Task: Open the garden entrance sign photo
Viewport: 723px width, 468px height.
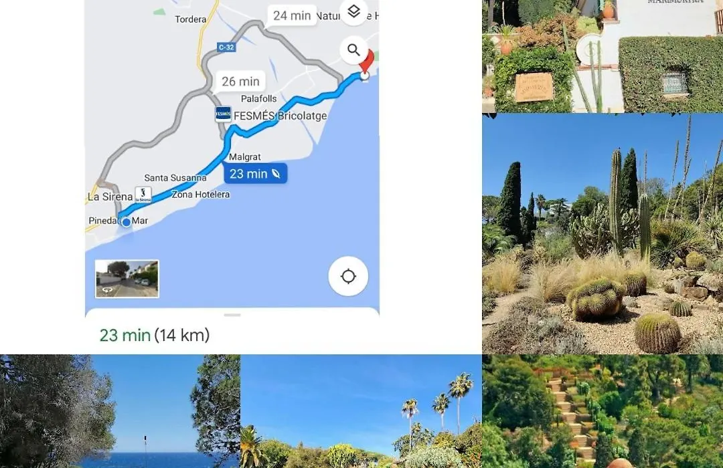Action: pyautogui.click(x=602, y=56)
